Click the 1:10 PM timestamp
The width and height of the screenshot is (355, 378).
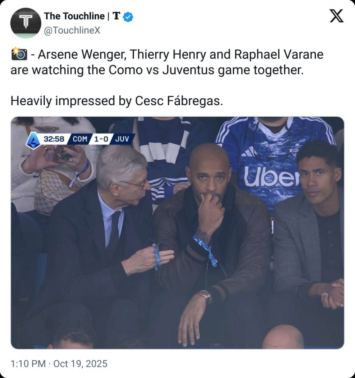(28, 364)
